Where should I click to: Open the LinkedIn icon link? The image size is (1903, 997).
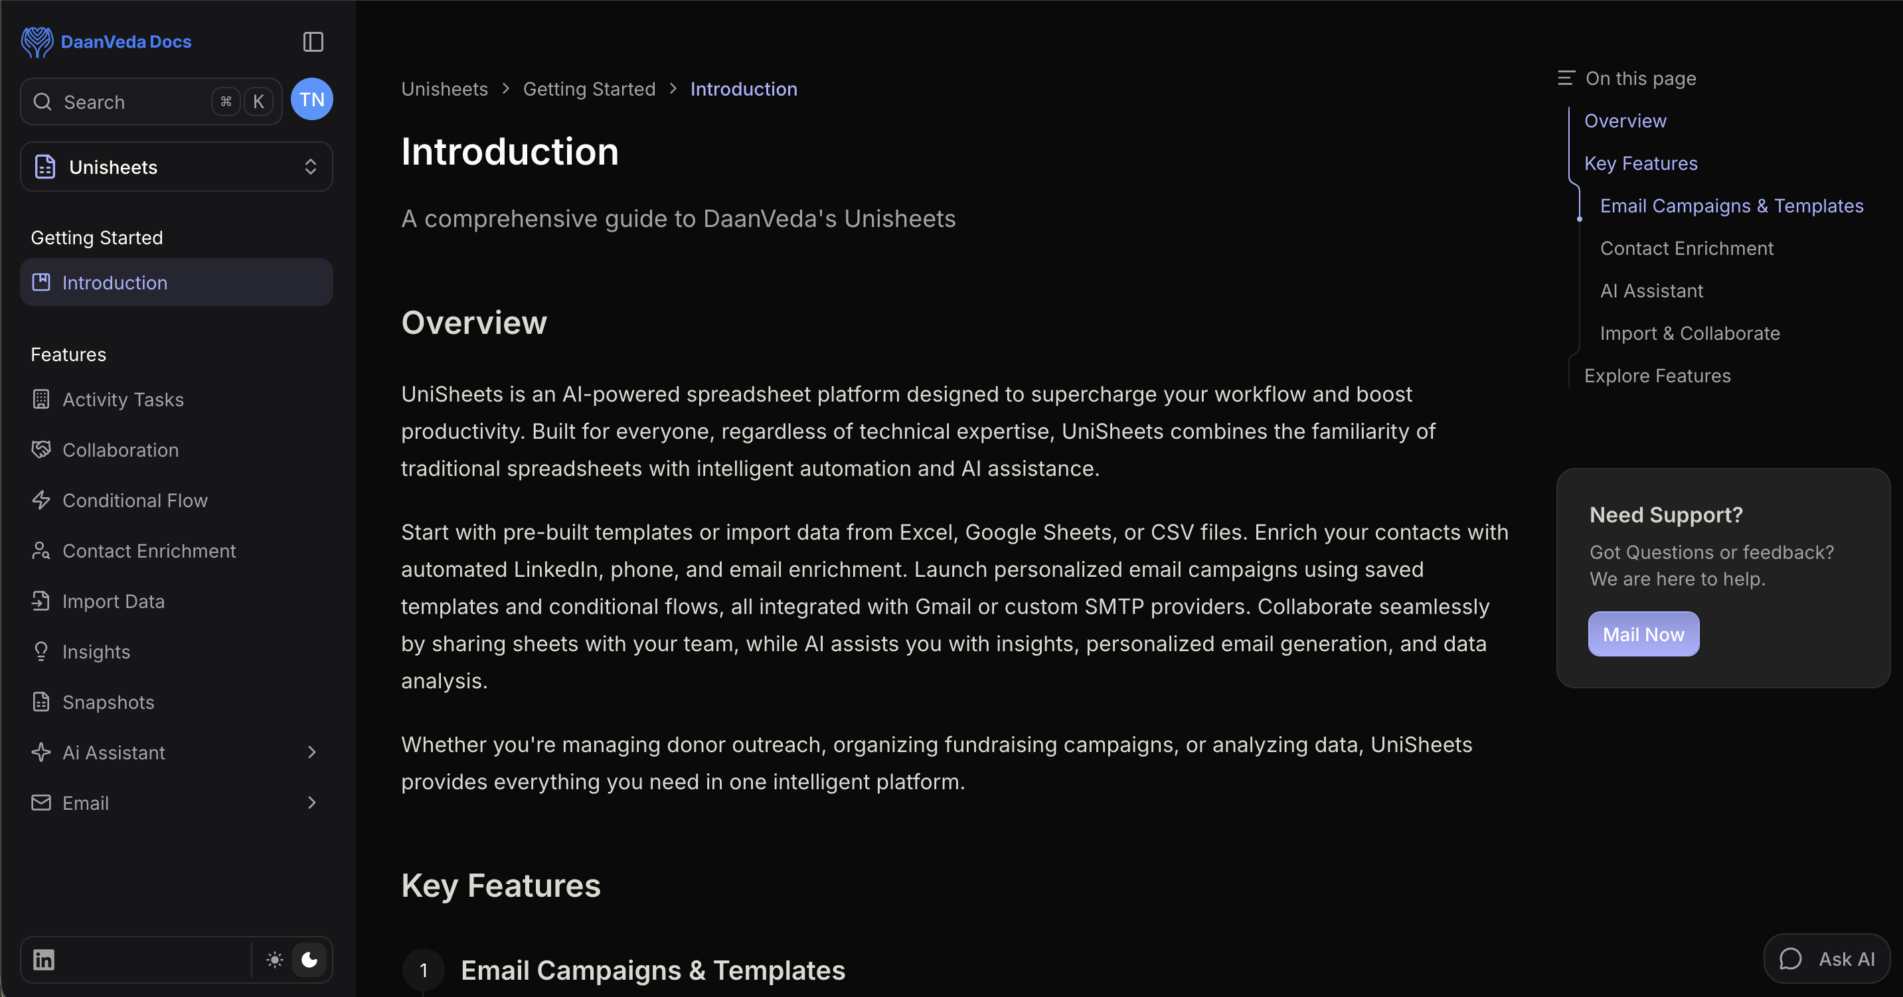(44, 959)
